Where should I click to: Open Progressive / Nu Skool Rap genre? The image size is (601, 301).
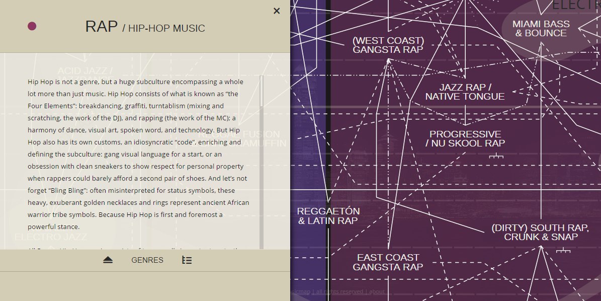point(465,138)
